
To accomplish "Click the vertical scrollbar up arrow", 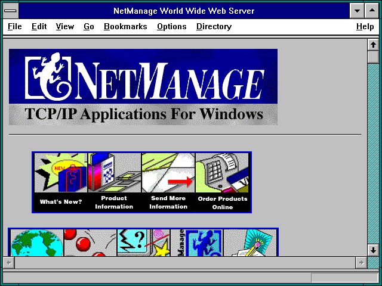I will coord(373,45).
